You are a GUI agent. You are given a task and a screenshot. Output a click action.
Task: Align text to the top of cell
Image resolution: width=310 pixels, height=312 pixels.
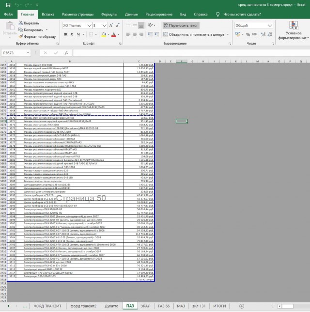(x=128, y=25)
